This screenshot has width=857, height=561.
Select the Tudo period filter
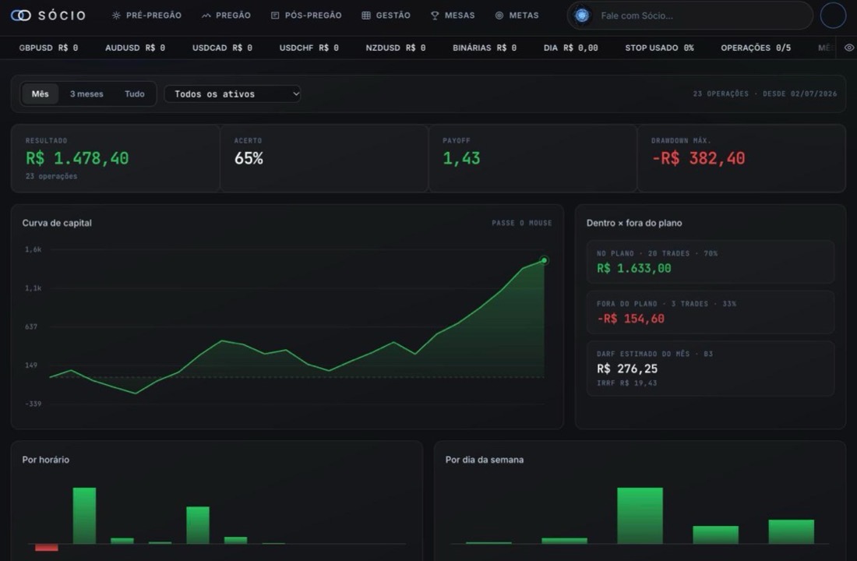pyautogui.click(x=135, y=94)
